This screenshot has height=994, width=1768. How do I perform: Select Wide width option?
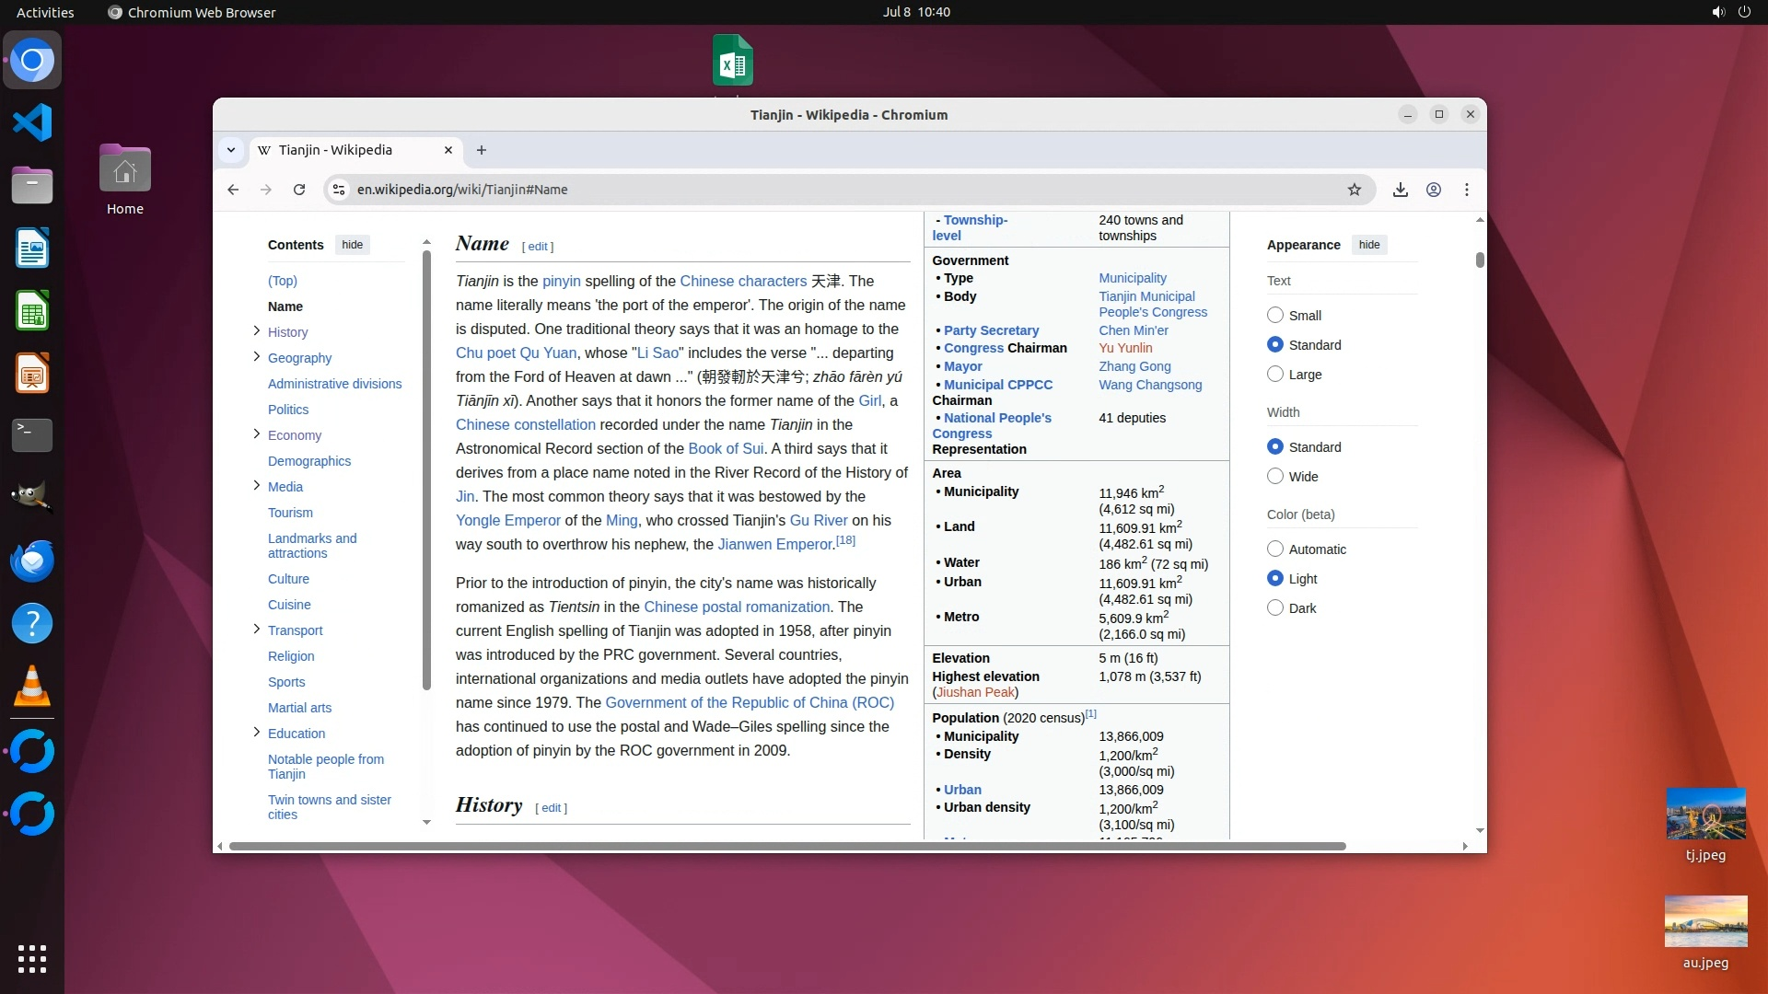coord(1275,476)
